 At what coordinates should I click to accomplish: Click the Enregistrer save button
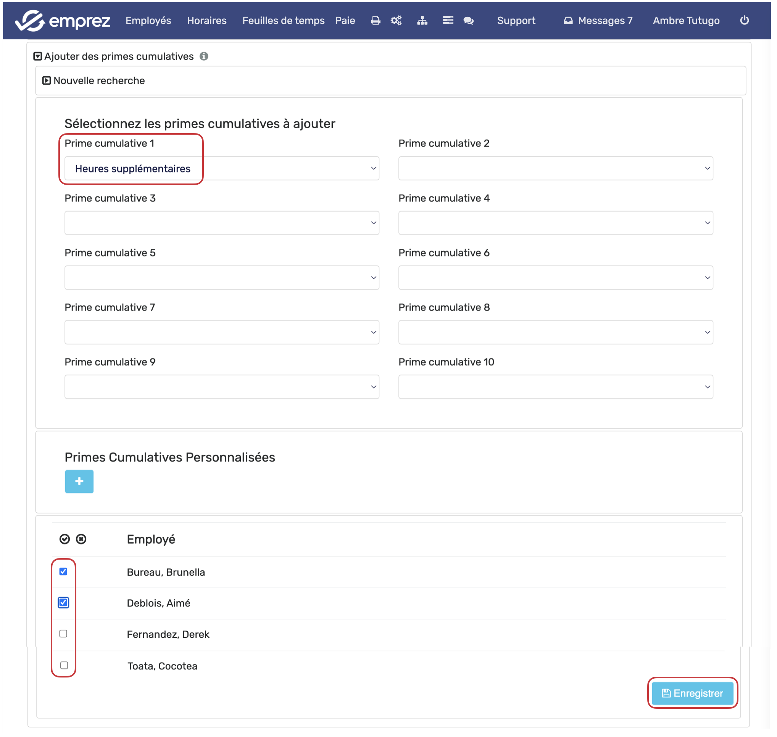click(693, 694)
